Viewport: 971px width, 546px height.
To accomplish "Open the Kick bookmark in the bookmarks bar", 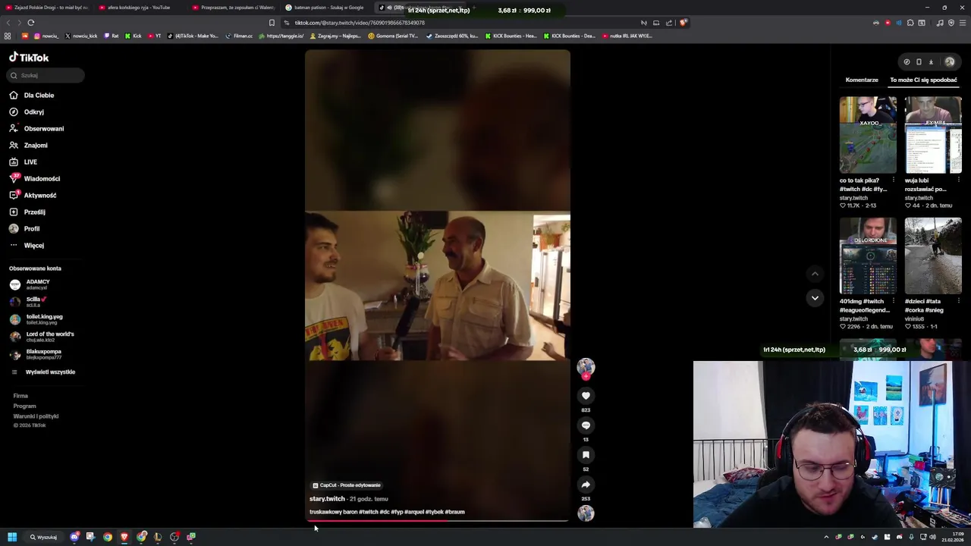I will coord(134,36).
